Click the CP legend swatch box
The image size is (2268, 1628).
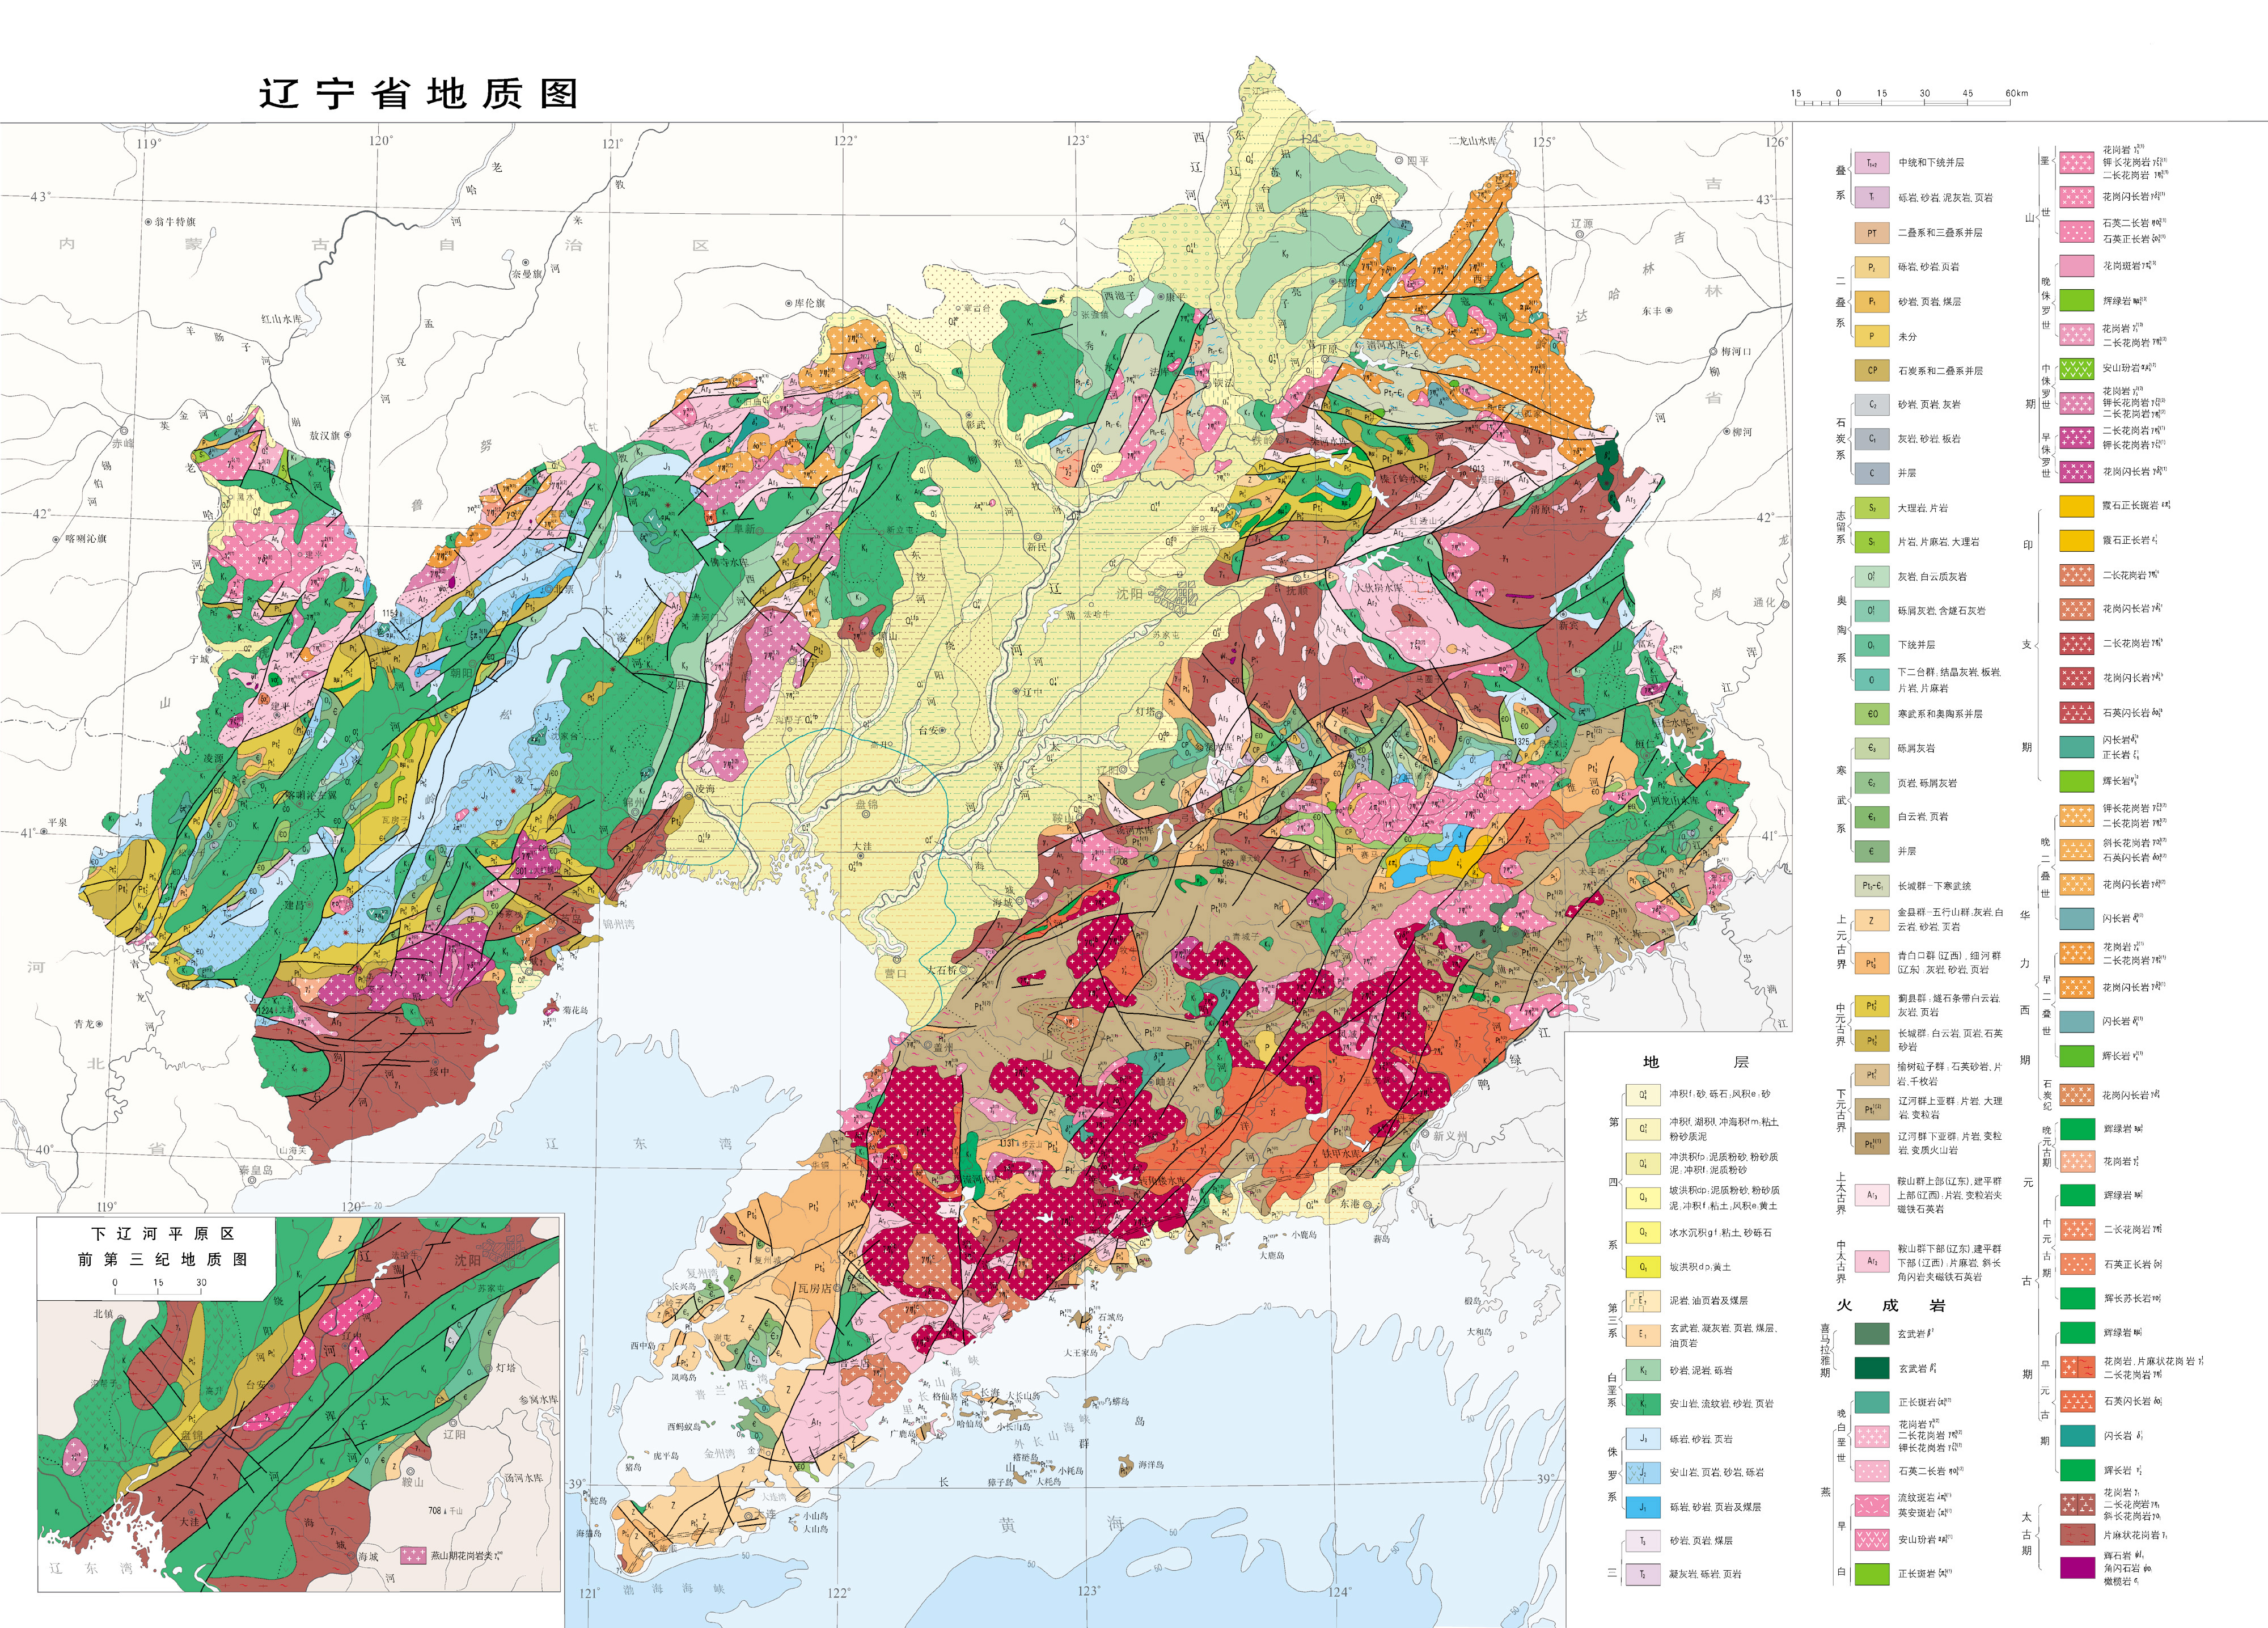point(1871,370)
